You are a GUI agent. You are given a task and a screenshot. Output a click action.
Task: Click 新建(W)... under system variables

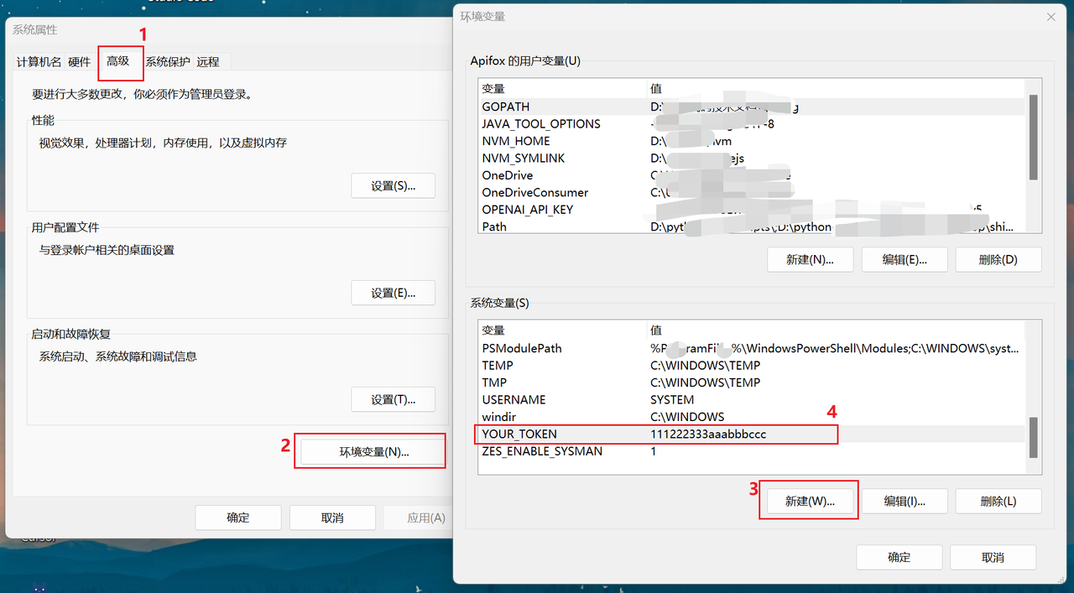pyautogui.click(x=810, y=501)
